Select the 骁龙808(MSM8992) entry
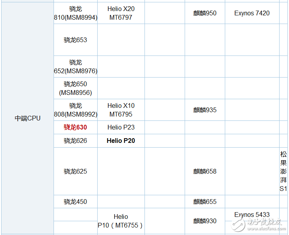The image size is (289, 235). (75, 110)
